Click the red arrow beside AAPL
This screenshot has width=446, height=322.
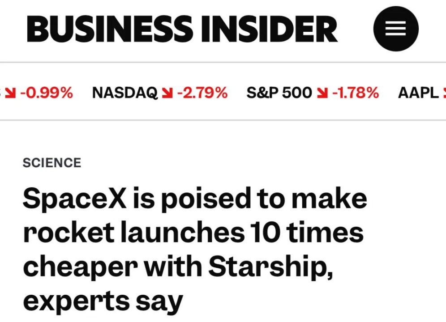point(443,93)
